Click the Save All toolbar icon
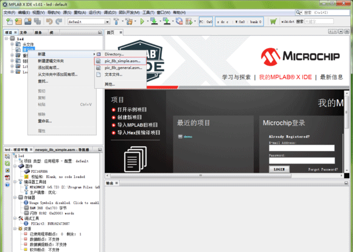 37,22
